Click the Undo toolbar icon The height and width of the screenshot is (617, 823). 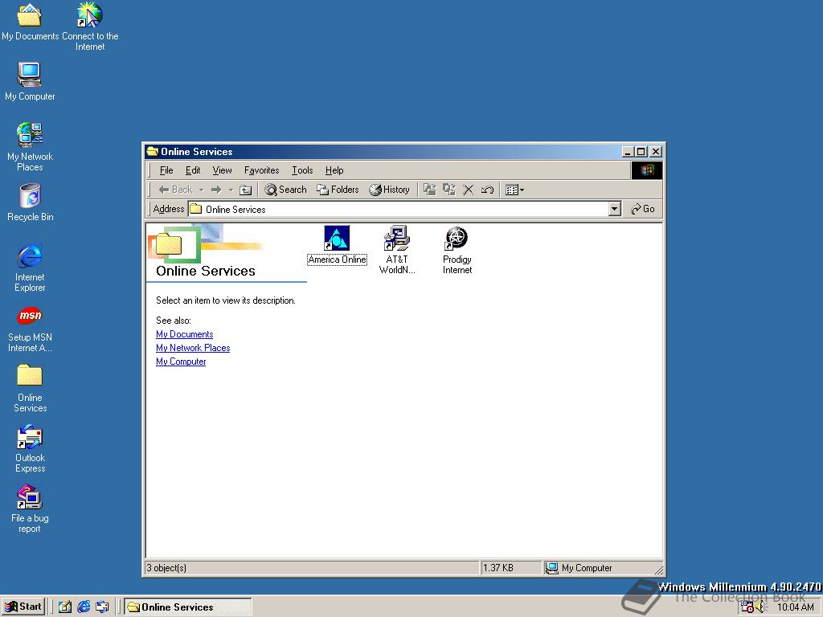point(487,190)
